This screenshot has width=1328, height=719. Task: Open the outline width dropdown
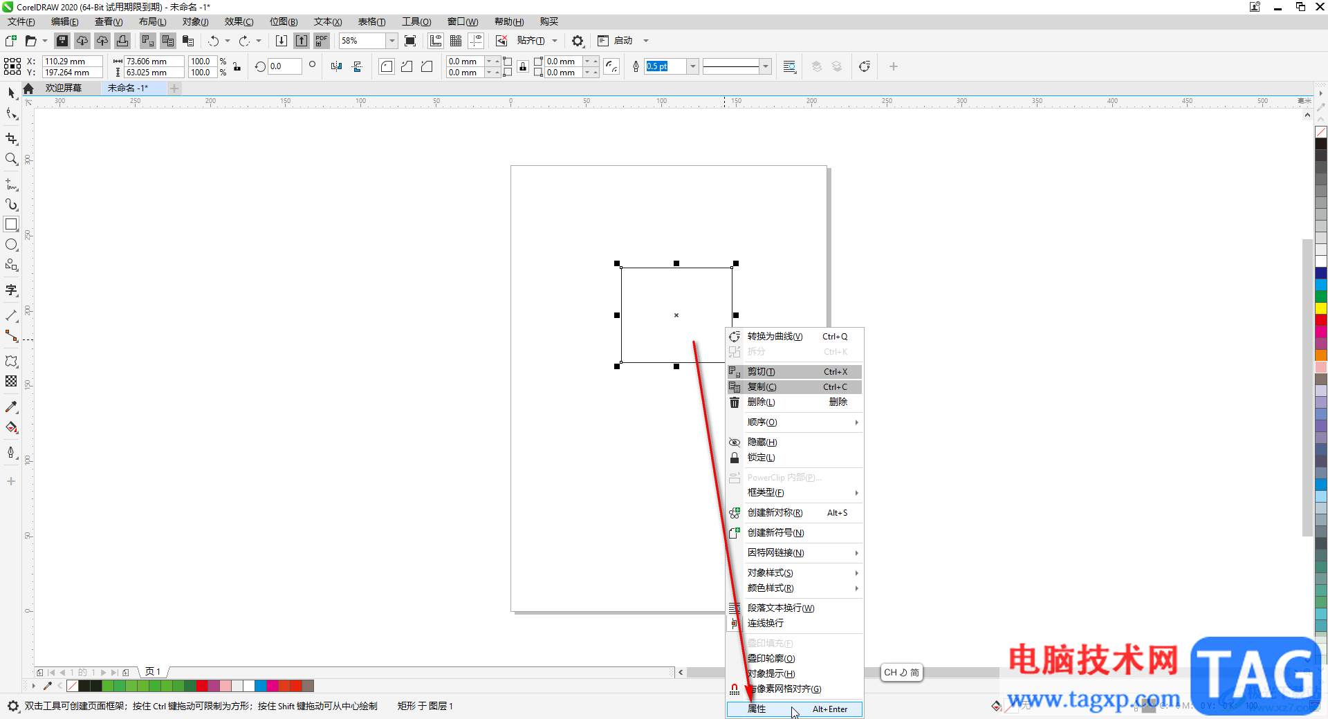point(692,66)
